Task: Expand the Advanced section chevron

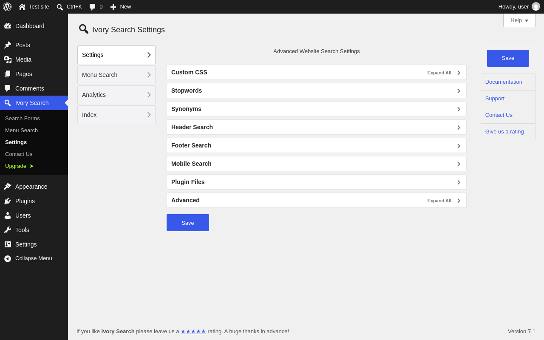Action: pyautogui.click(x=459, y=201)
